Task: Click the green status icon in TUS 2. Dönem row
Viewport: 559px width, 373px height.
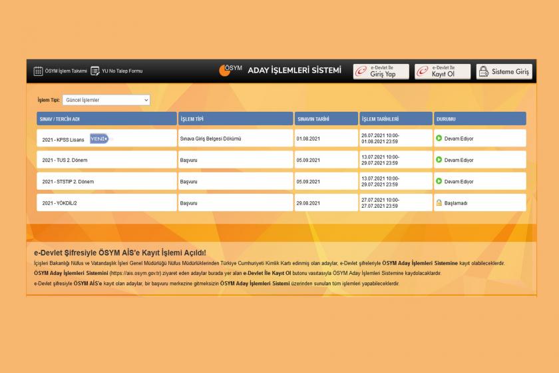Action: (439, 160)
